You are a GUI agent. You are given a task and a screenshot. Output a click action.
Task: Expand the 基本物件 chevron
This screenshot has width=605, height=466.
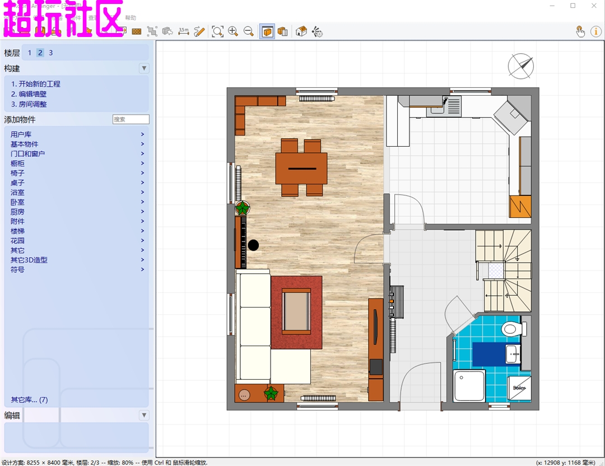(x=142, y=144)
